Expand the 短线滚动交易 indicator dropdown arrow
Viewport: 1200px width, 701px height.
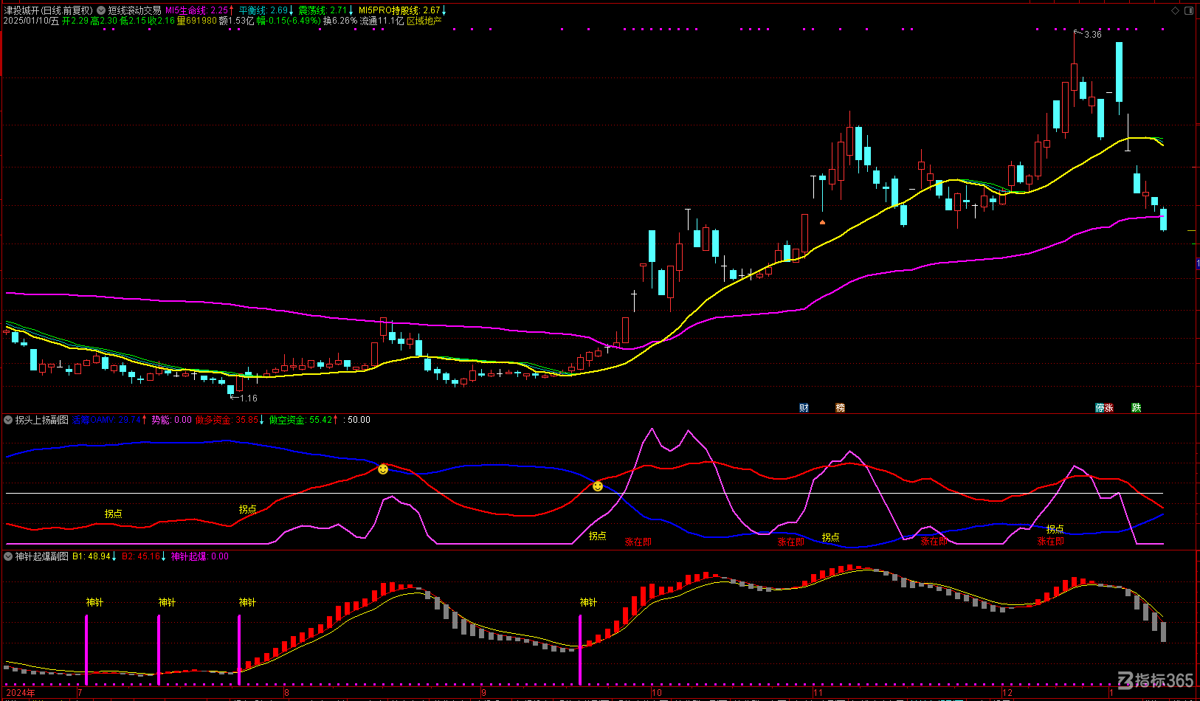101,10
